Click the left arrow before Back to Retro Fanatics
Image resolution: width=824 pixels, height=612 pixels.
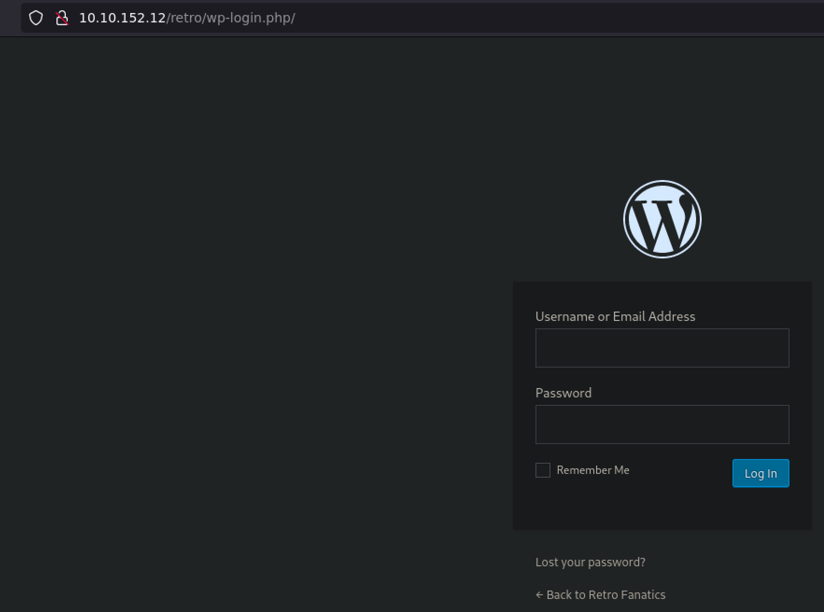[539, 595]
